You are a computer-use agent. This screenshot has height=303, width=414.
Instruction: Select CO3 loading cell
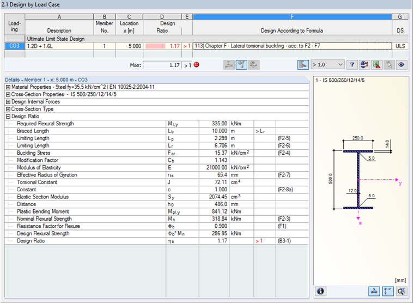15,46
